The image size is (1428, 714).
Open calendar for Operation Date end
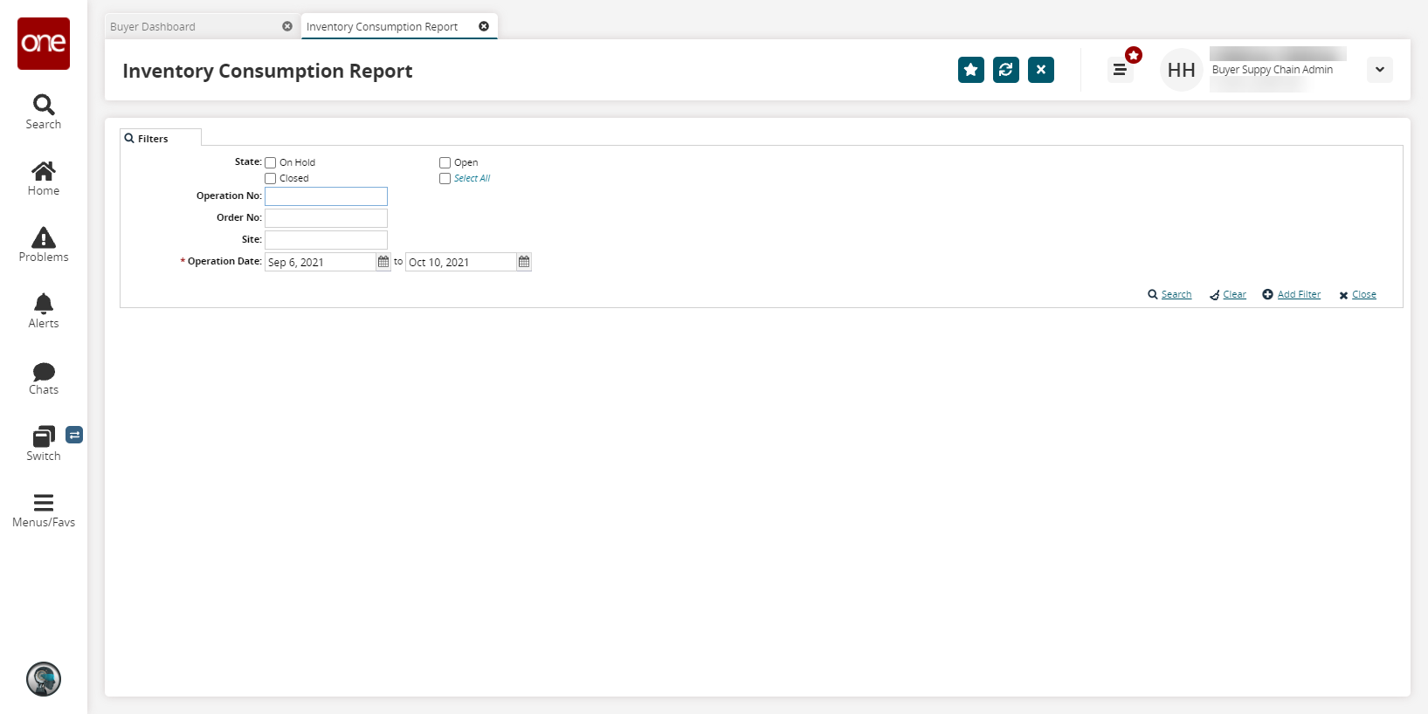[524, 262]
